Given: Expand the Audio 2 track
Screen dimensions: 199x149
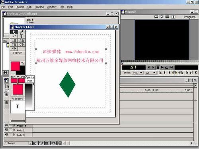Looking at the screenshot, I should (14, 130).
